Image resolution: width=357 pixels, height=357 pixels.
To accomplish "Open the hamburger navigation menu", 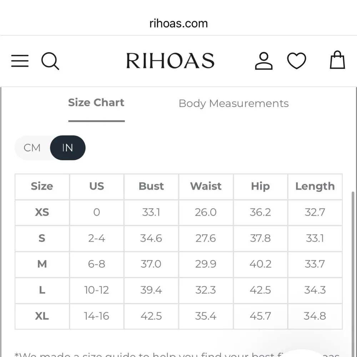I will tap(20, 61).
